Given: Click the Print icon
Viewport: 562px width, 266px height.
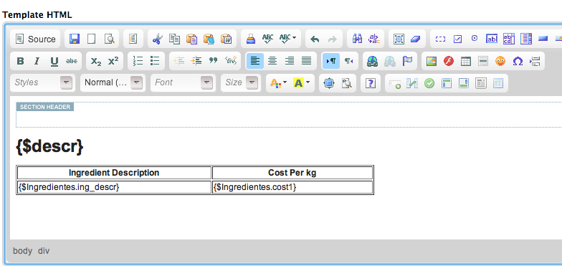Looking at the screenshot, I should tap(251, 39).
